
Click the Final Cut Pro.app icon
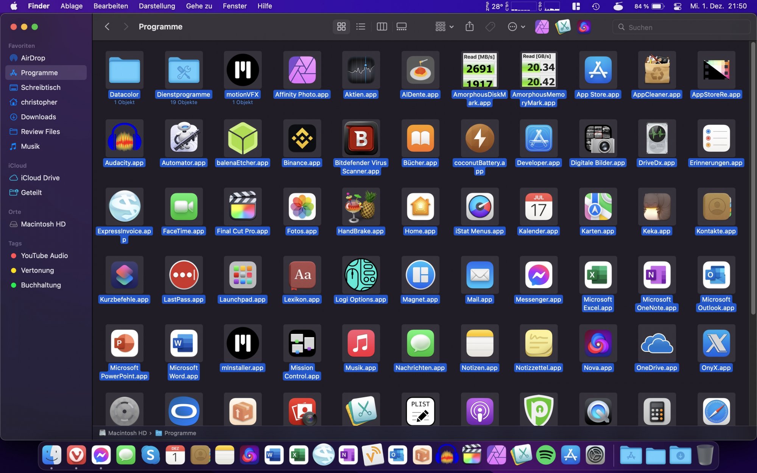click(242, 207)
